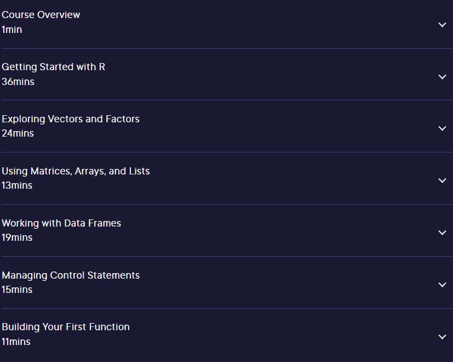Click the 24mins duration label

click(x=18, y=133)
